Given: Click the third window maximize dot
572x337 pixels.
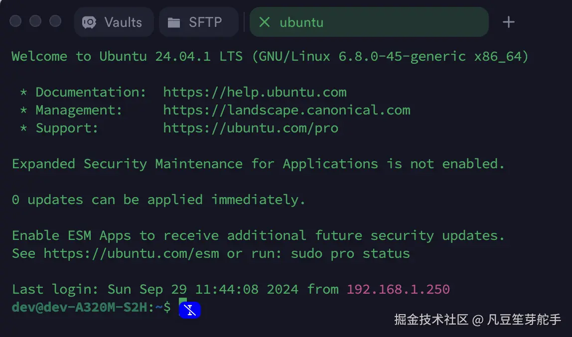Looking at the screenshot, I should pos(55,21).
